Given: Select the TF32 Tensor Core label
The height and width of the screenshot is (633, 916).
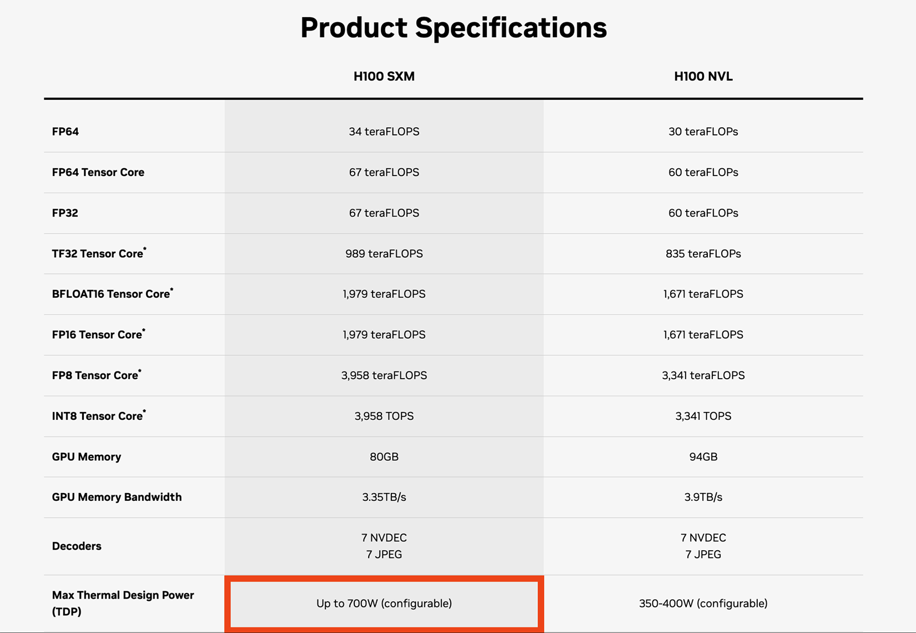Looking at the screenshot, I should 99,253.
